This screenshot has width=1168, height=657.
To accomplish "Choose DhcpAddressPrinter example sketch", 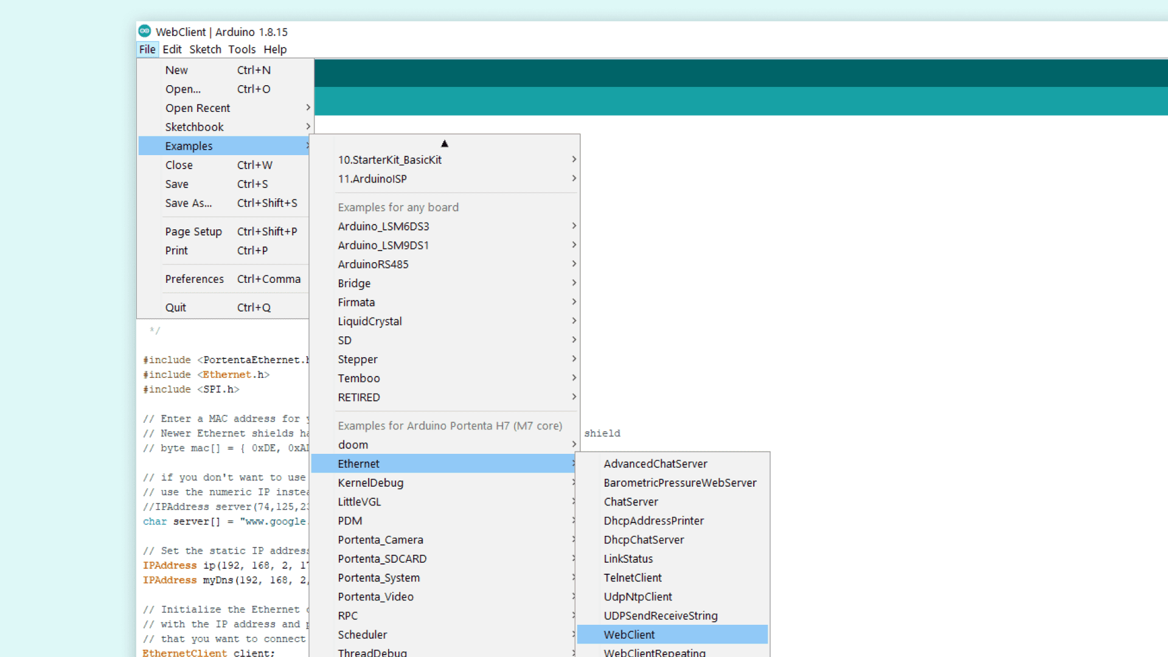I will [653, 521].
